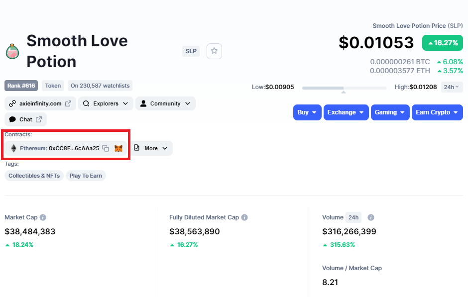
Task: Change the 24h low/high range selector
Action: coord(452,87)
